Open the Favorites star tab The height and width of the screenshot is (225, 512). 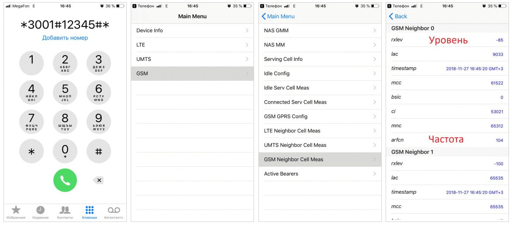pos(16,210)
